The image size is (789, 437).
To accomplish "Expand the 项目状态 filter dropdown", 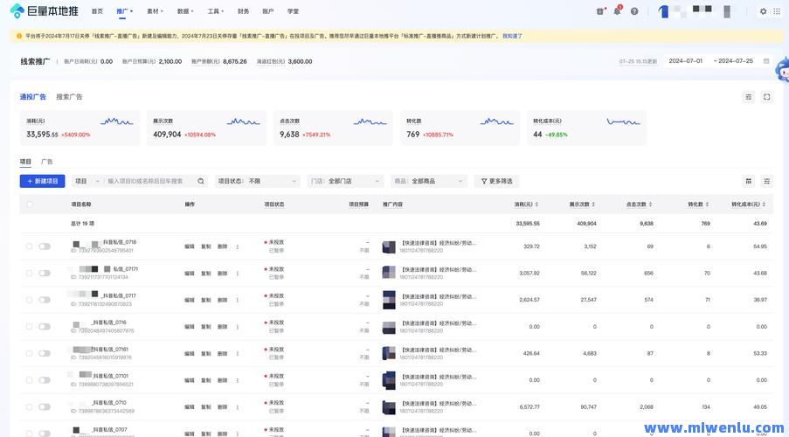I will point(258,181).
